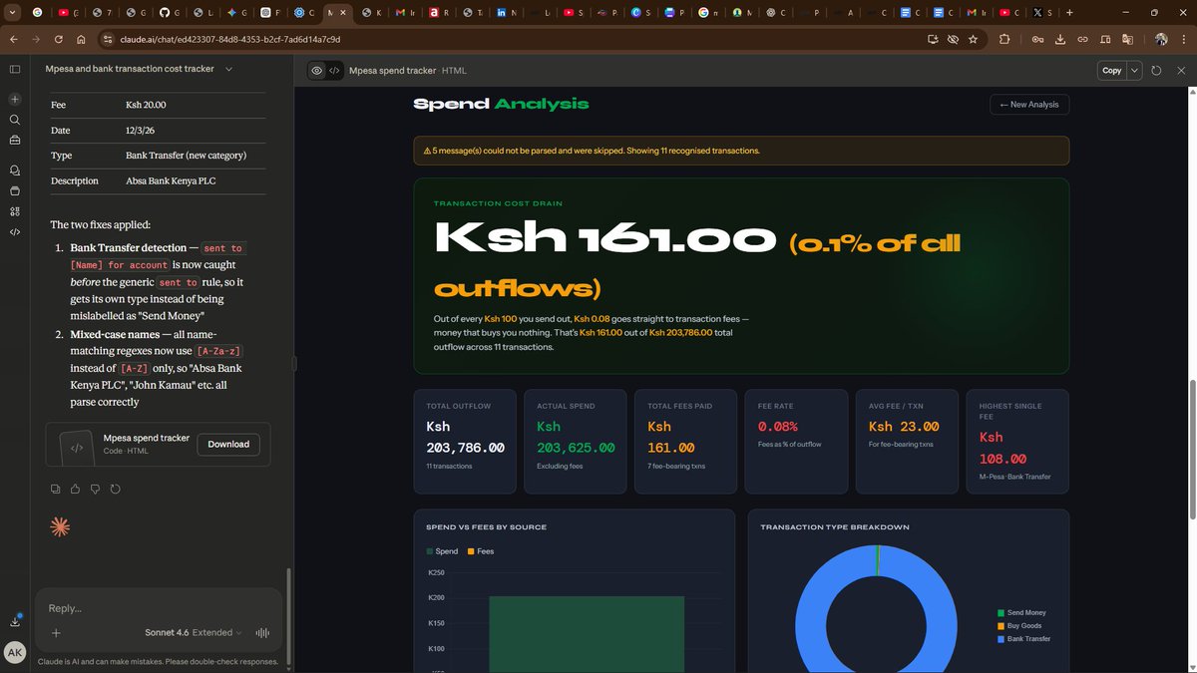View site information icon in address bar

click(x=108, y=39)
